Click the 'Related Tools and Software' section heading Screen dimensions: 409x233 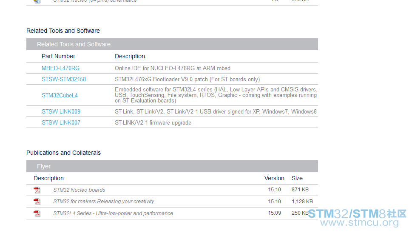63,31
